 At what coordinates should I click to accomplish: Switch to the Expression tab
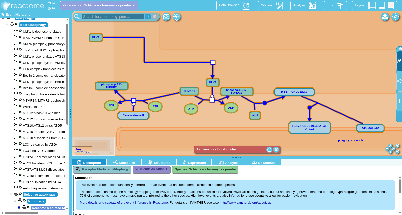pyautogui.click(x=194, y=162)
